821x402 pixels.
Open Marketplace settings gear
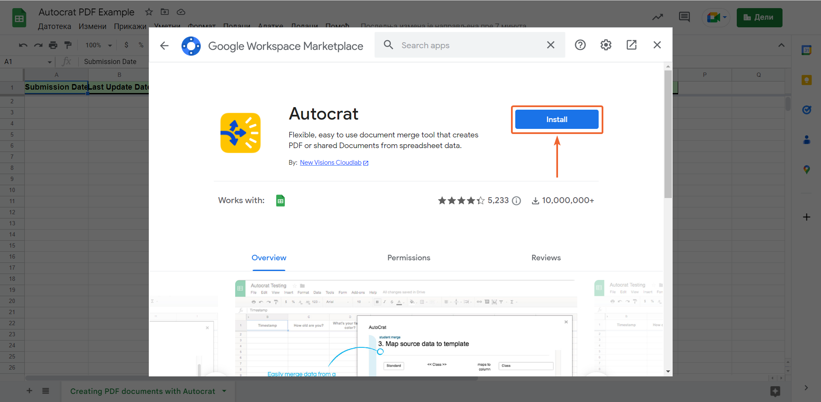pyautogui.click(x=606, y=45)
